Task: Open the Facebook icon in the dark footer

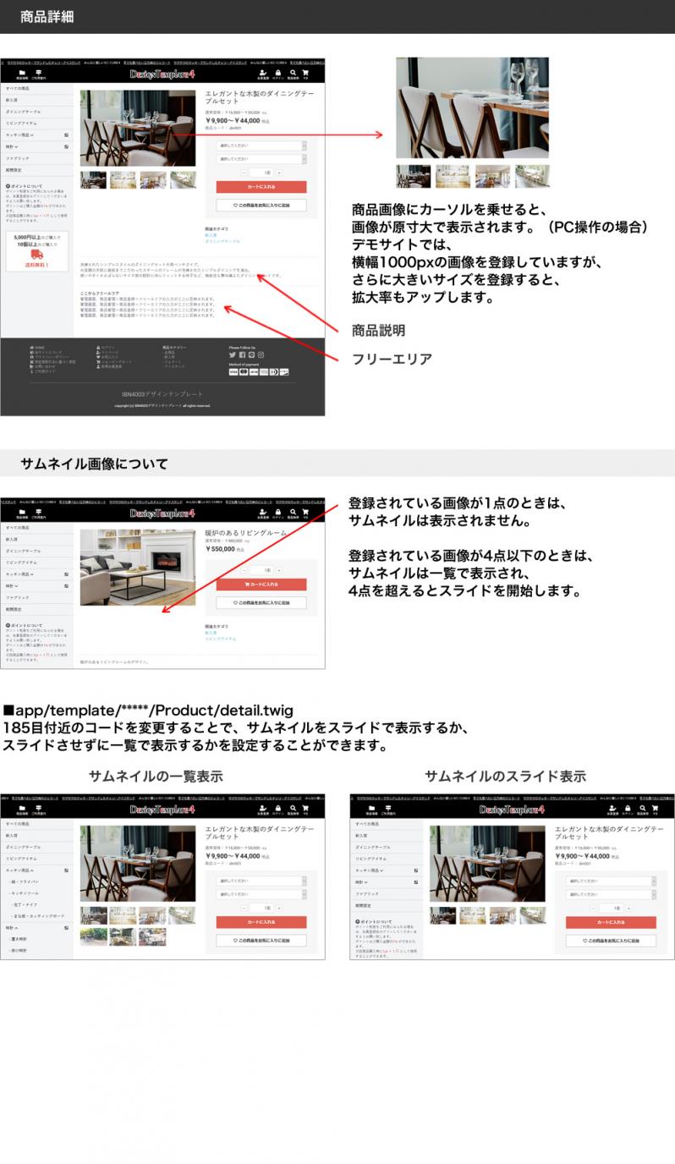Action: point(241,355)
